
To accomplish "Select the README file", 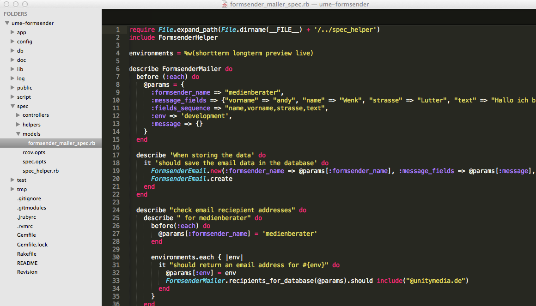I will 27,263.
